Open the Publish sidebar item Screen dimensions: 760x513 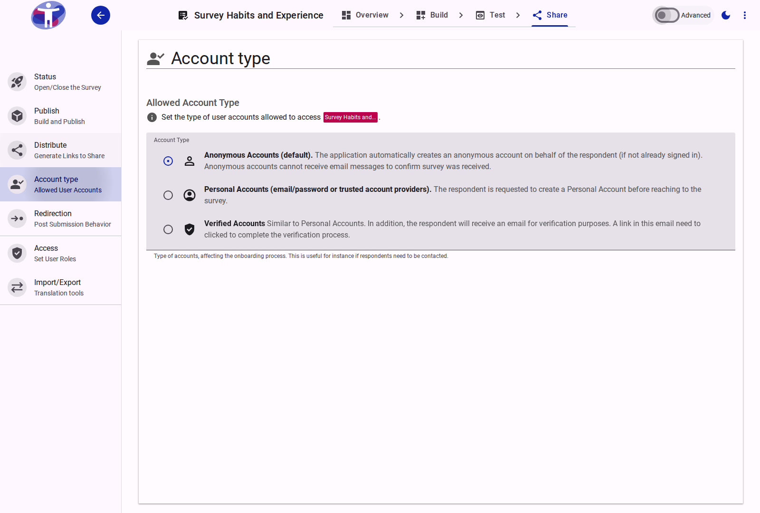(61, 116)
